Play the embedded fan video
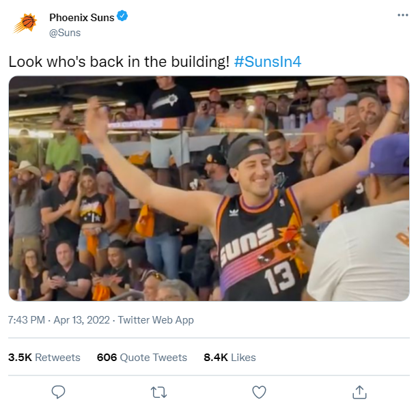 tap(208, 188)
